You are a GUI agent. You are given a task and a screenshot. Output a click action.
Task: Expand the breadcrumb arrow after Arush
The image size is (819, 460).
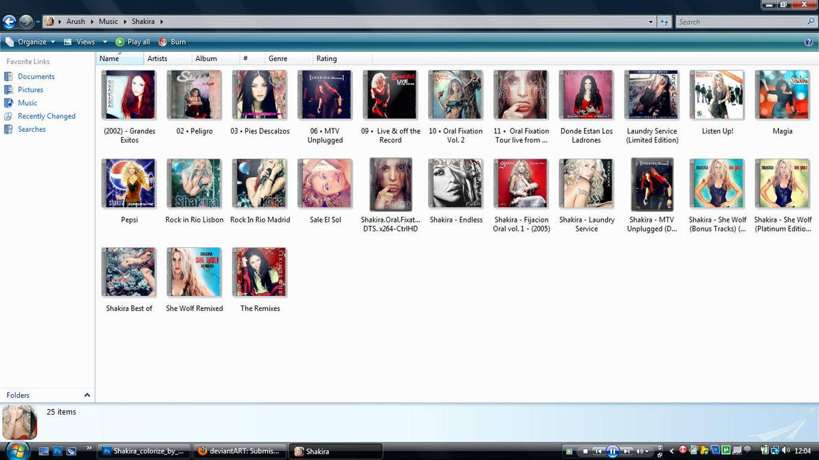pyautogui.click(x=92, y=21)
